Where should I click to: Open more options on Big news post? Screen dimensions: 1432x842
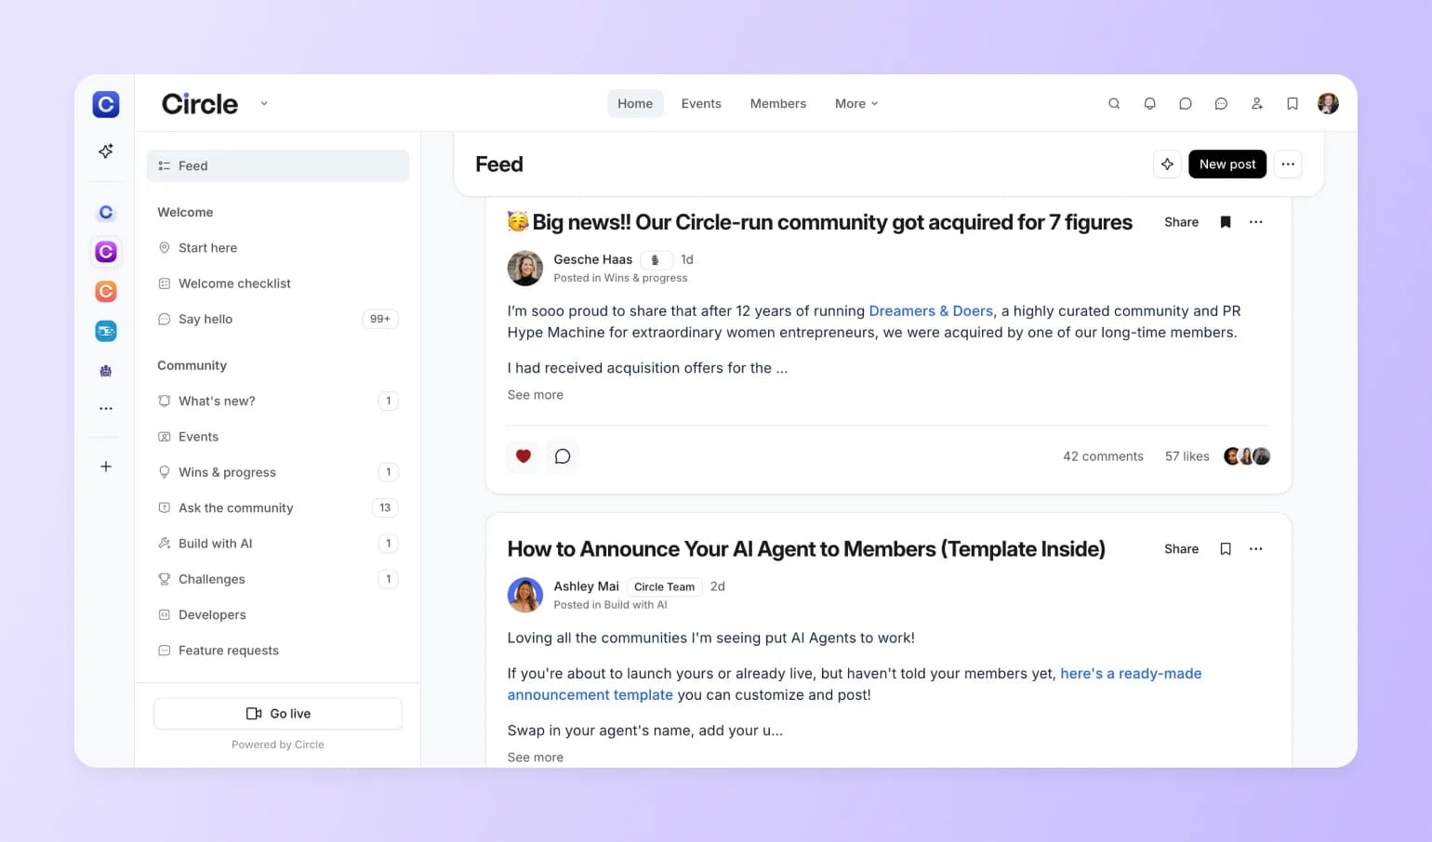click(x=1256, y=222)
